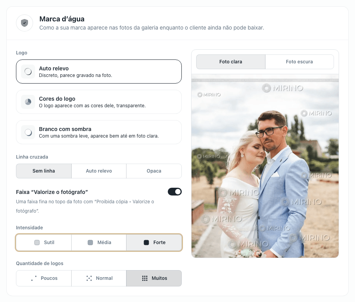Click the Cores do logo pie icon
The image size is (355, 302).
coord(28,102)
